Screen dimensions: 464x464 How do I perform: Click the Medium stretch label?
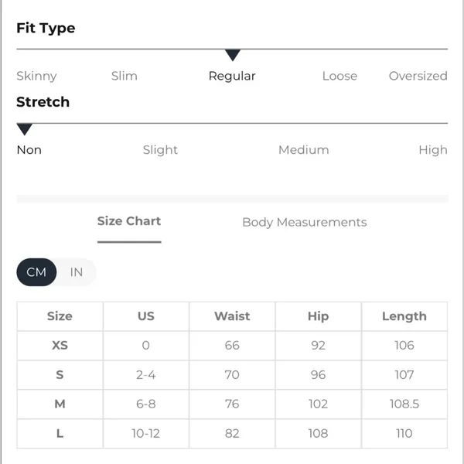click(304, 150)
